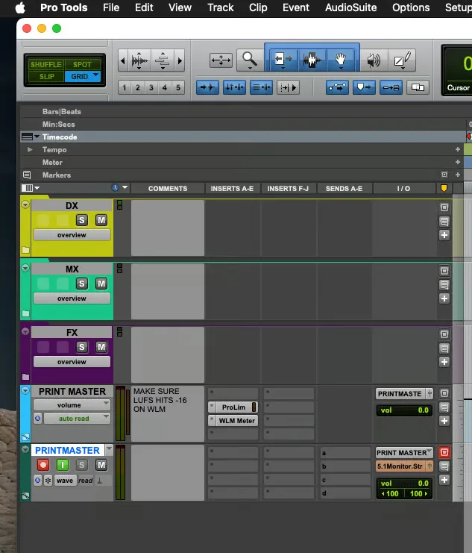472x553 pixels.
Task: Click PRINT MASTER comments text field
Action: point(168,413)
